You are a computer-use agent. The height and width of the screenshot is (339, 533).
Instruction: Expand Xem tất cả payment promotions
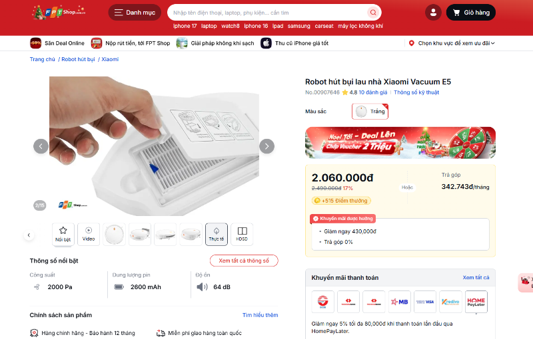tap(476, 277)
